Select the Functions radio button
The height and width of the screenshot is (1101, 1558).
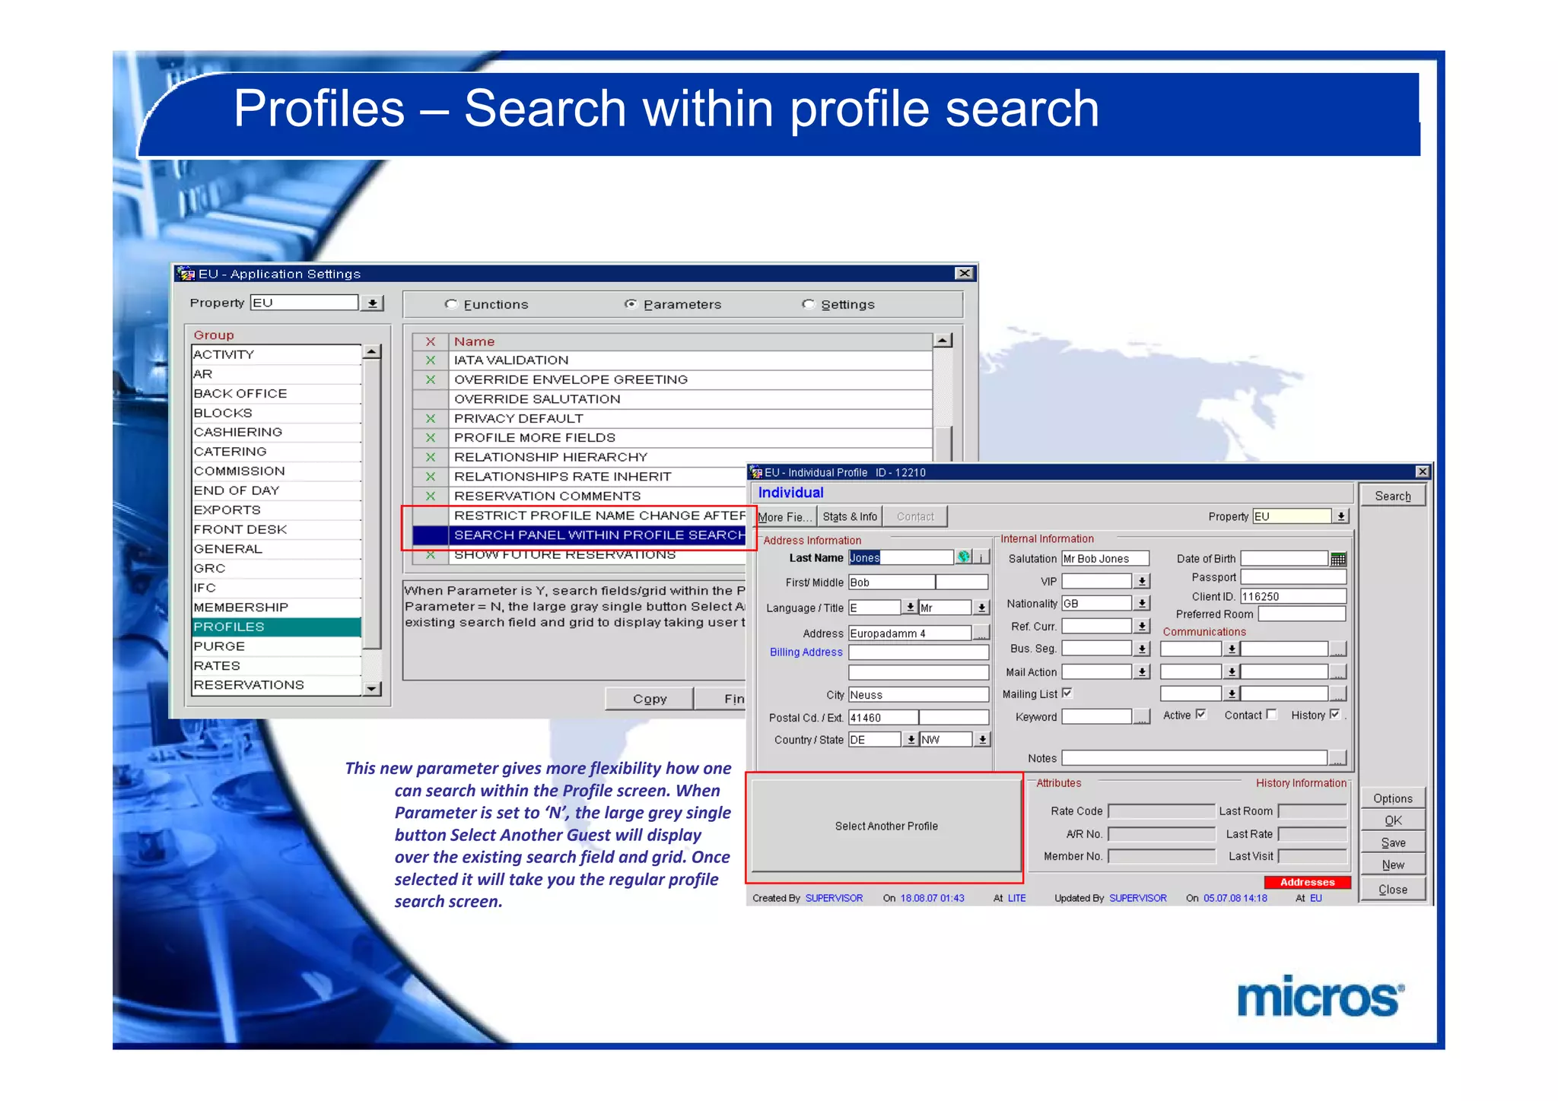pyautogui.click(x=451, y=304)
